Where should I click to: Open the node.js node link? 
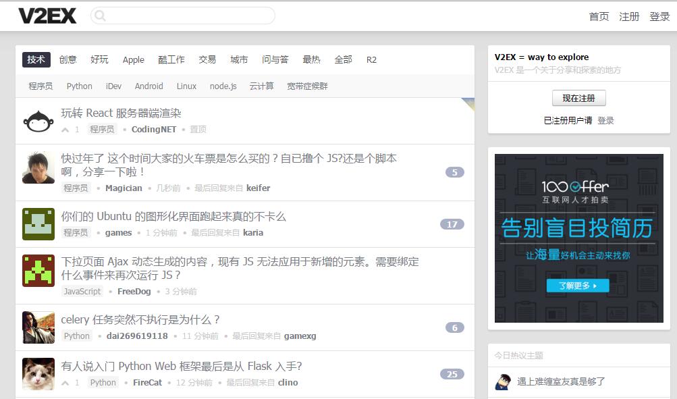point(223,86)
